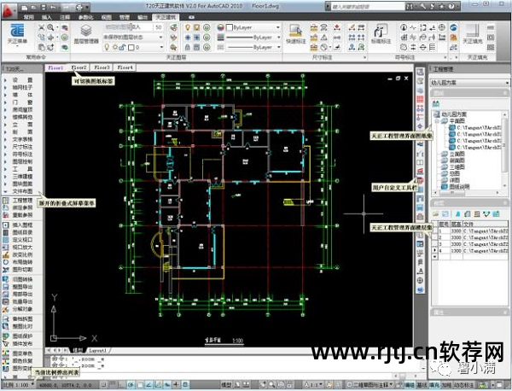Image resolution: width=512 pixels, height=391 pixels.
Task: Switch to the Floor2 drawing tab
Action: click(79, 67)
